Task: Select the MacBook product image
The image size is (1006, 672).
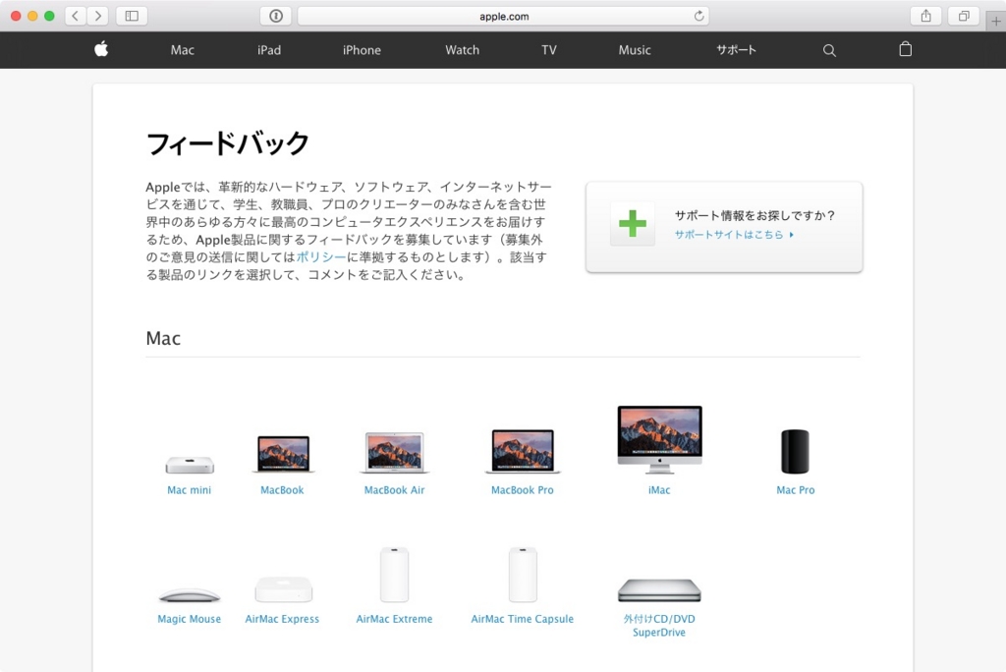Action: tap(283, 453)
